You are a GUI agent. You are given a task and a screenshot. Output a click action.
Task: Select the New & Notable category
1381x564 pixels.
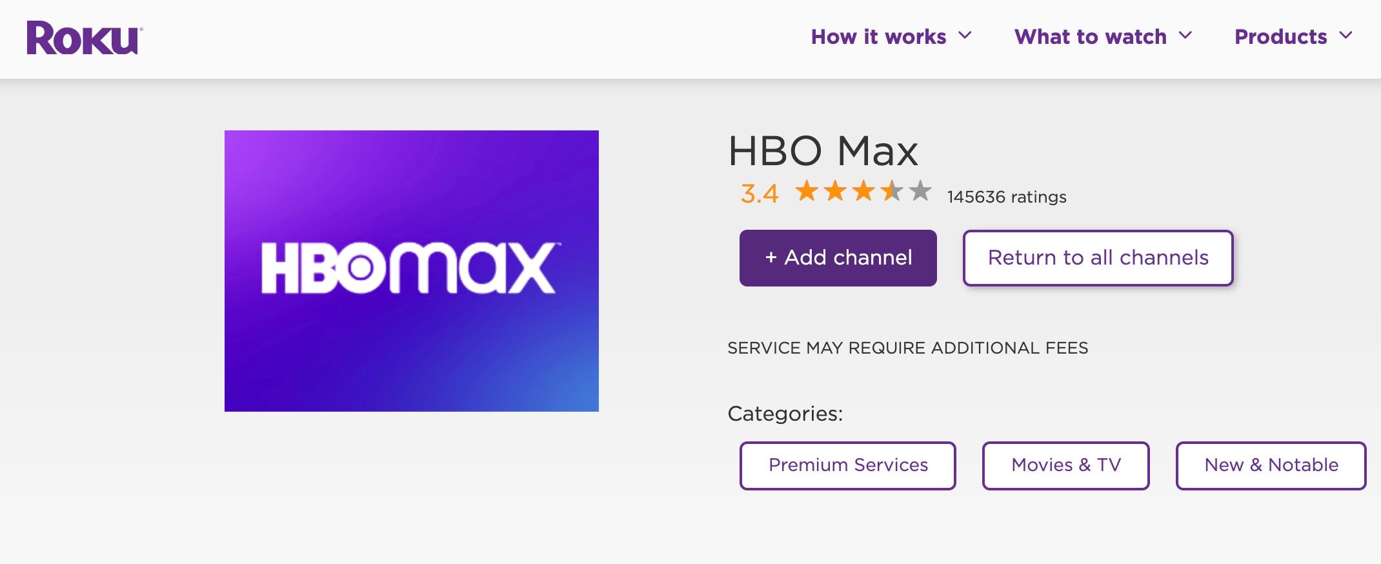point(1271,465)
